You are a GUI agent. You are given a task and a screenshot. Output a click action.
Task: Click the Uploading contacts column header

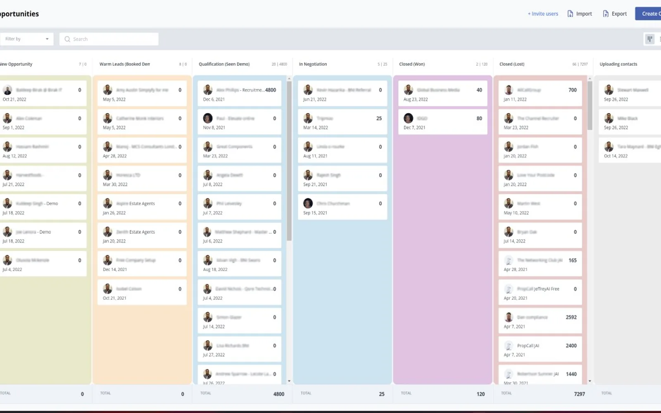(618, 64)
